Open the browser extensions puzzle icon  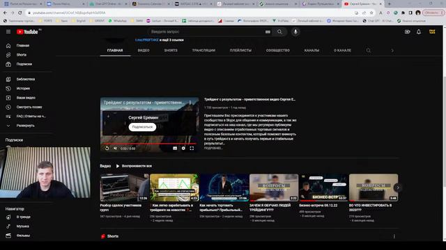point(403,12)
